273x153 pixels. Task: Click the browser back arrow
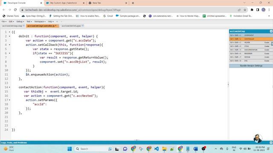[4, 10]
